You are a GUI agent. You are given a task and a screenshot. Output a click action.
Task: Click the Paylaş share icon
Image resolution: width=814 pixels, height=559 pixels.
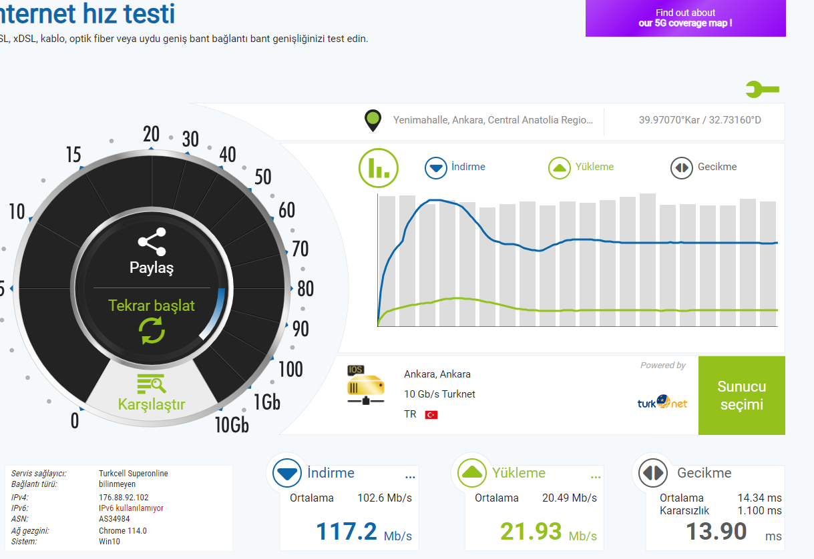152,242
